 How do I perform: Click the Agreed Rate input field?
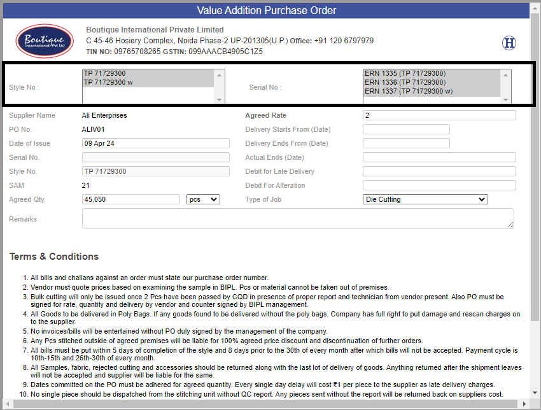pyautogui.click(x=439, y=115)
